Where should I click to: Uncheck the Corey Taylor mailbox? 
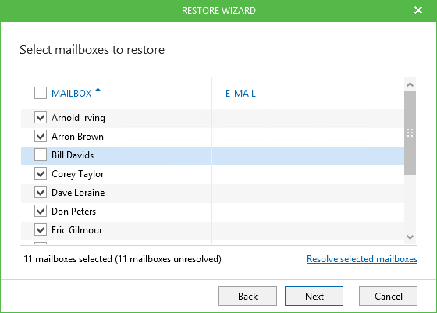click(41, 173)
